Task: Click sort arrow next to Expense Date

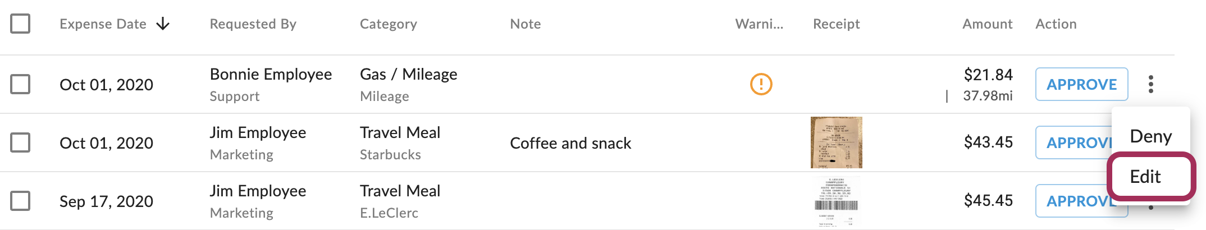Action: tap(163, 24)
